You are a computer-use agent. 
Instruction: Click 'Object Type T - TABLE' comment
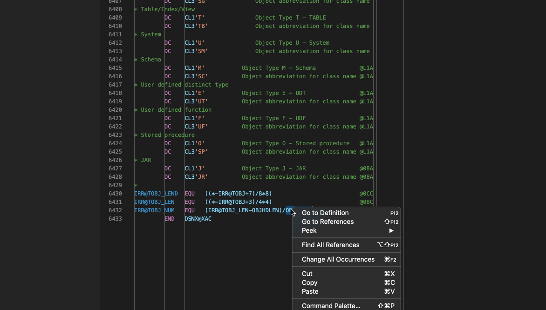tap(291, 18)
